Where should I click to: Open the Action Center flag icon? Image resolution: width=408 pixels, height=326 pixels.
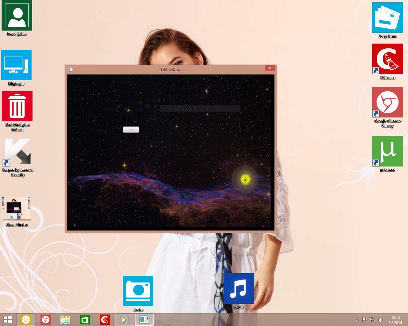(365, 320)
